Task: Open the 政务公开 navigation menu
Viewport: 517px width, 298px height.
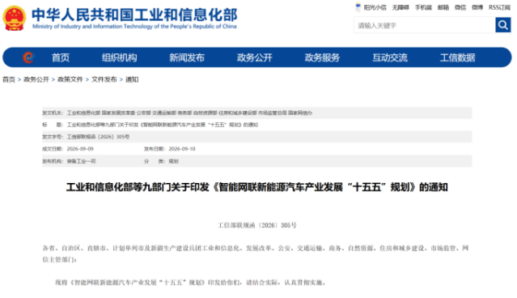Action: (255, 57)
